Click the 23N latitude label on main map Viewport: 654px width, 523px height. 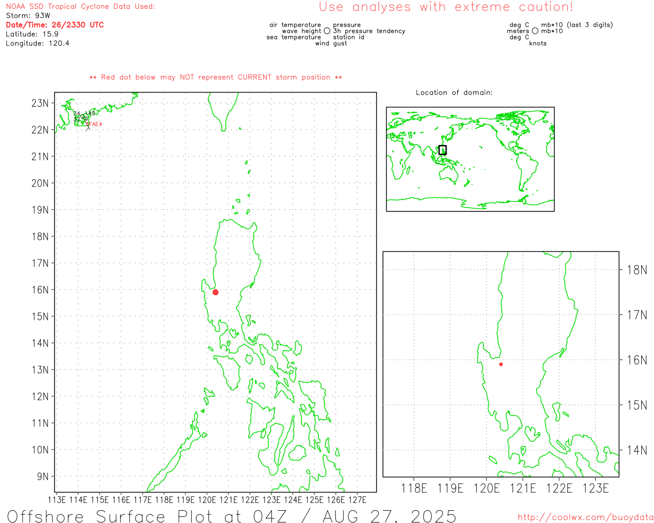click(40, 103)
